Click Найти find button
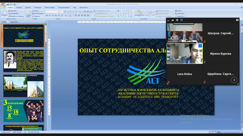243x136 pixels. click(x=178, y=11)
